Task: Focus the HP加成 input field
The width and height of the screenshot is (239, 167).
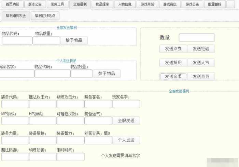Action: (43, 121)
